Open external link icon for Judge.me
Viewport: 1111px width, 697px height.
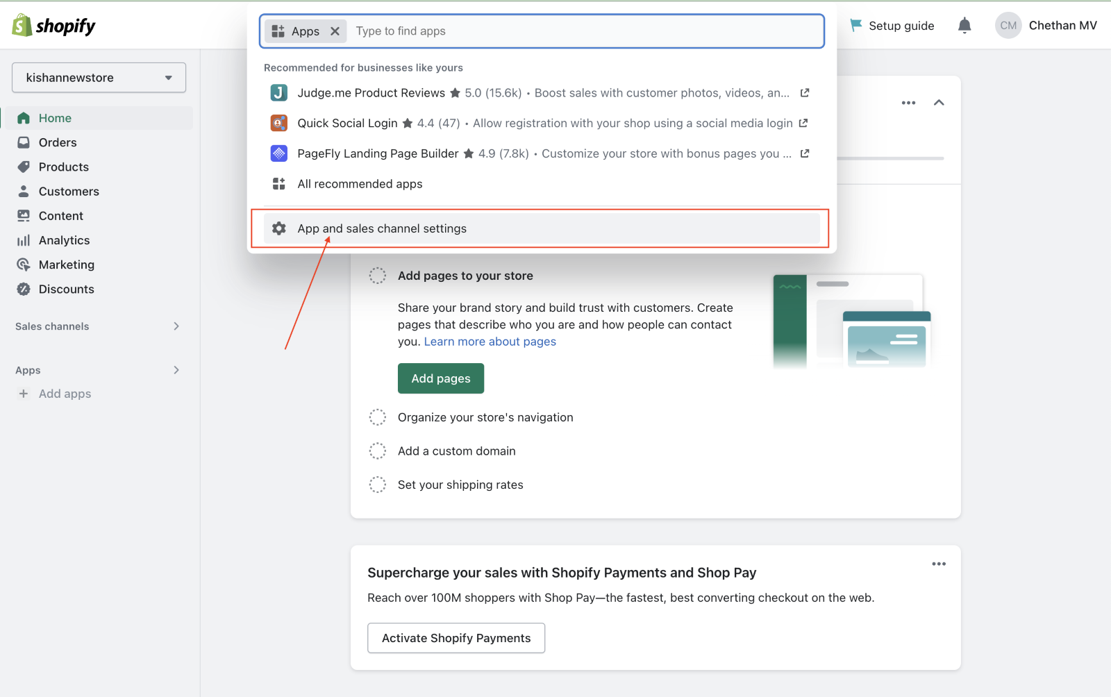point(805,92)
